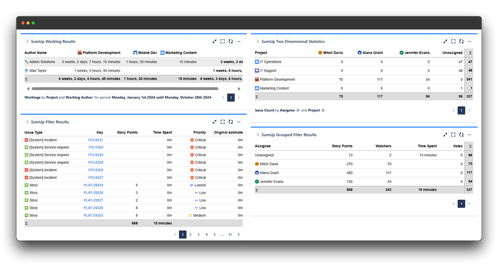The height and width of the screenshot is (265, 498).
Task: Sort by Watchers column in Grouped Filter Results
Action: (383, 146)
